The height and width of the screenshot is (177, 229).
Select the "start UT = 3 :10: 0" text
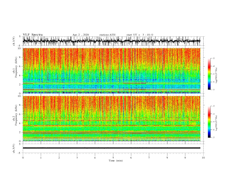140,35
